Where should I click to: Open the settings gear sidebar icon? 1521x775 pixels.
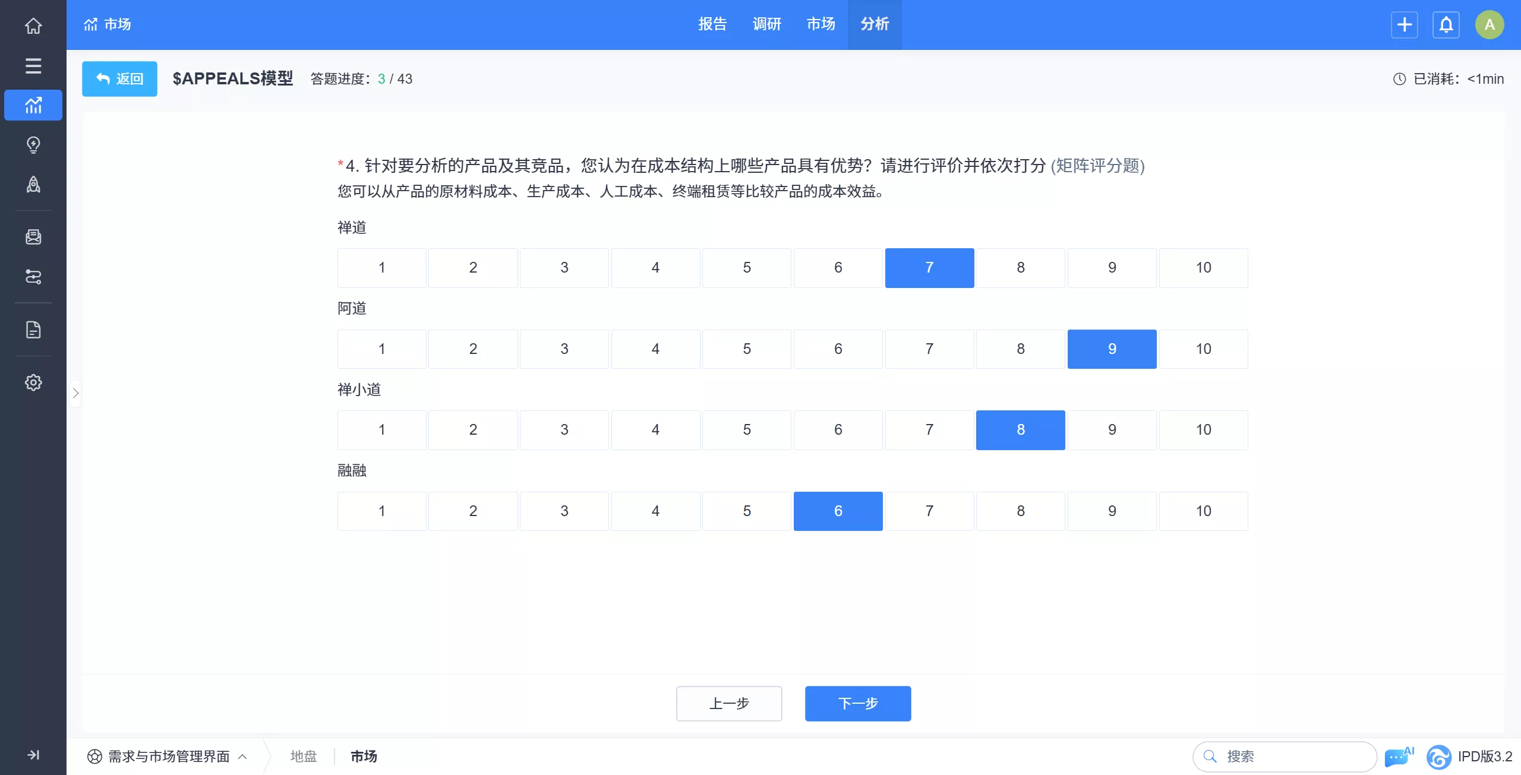pyautogui.click(x=33, y=382)
